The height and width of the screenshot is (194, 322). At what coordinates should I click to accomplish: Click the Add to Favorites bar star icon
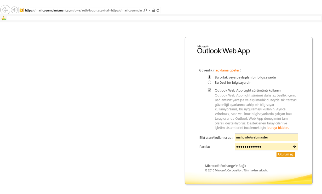4,19
